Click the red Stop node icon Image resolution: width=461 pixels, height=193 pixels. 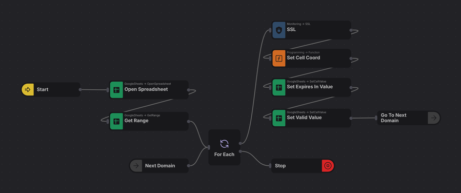(328, 166)
